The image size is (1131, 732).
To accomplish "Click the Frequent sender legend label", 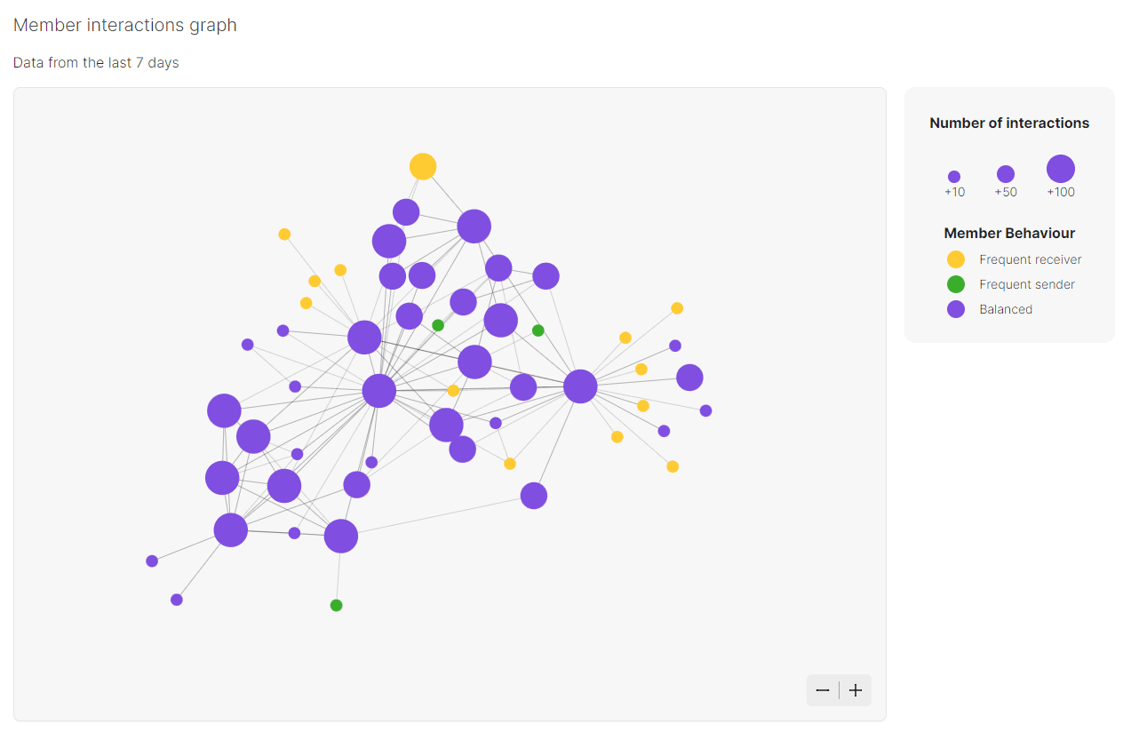I will point(1027,284).
